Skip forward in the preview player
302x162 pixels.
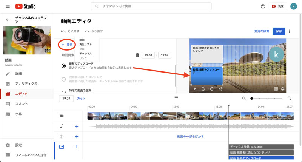point(212,89)
